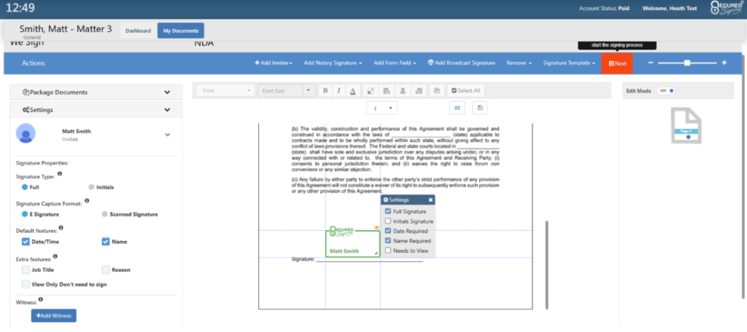The width and height of the screenshot is (747, 332).
Task: Click the align right icon in the toolbar
Action: (419, 90)
